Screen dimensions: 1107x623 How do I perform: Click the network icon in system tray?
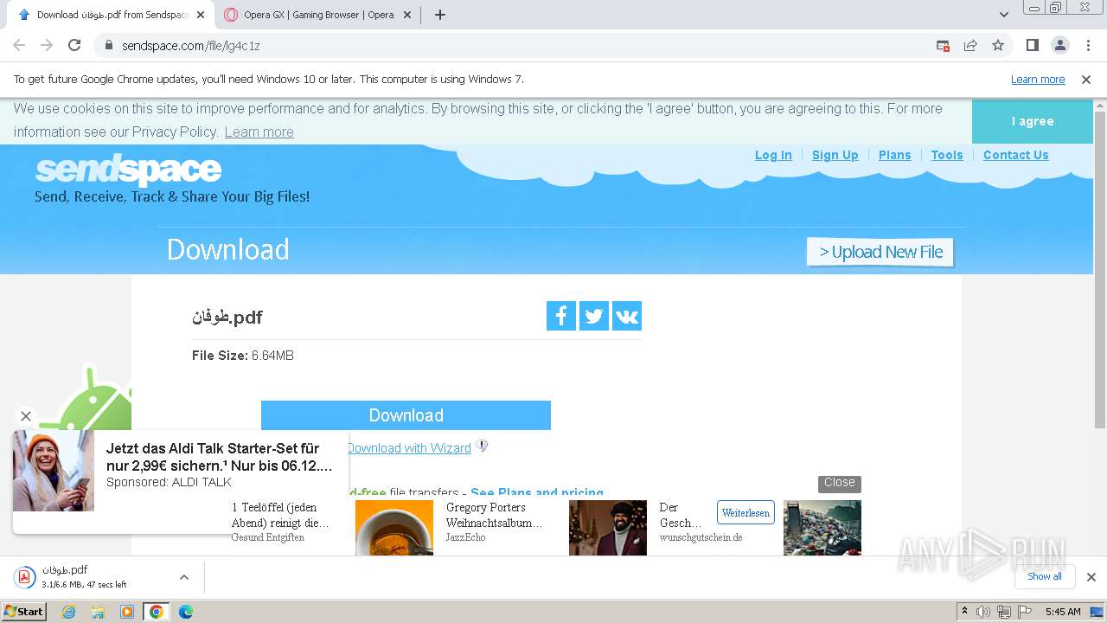click(x=1004, y=612)
